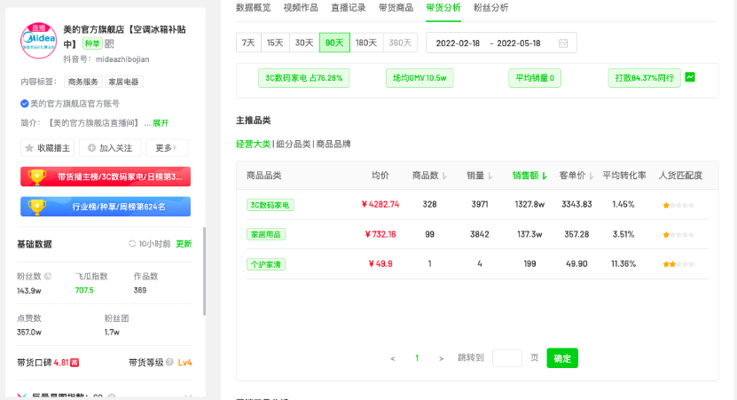Screen dimensions: 737x400
Task: Click the 收藏播主 button
Action: (x=48, y=148)
